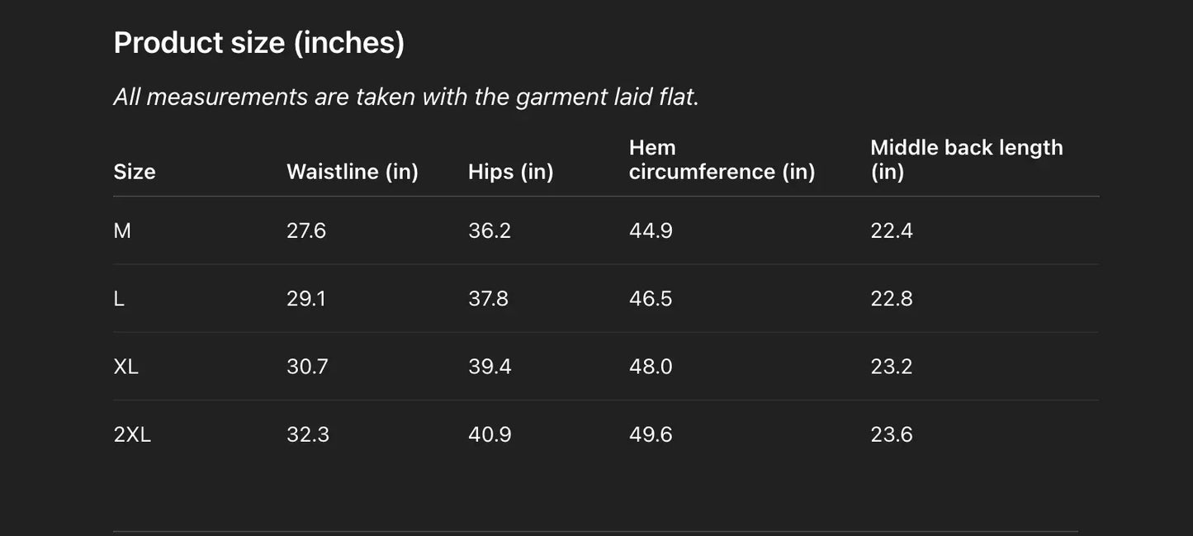Click the Hips (in) column header
Viewport: 1193px width, 536px height.
(x=510, y=171)
